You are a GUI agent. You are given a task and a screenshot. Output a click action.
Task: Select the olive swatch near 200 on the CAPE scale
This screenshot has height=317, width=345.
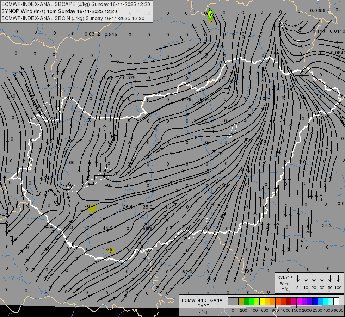tap(241, 301)
